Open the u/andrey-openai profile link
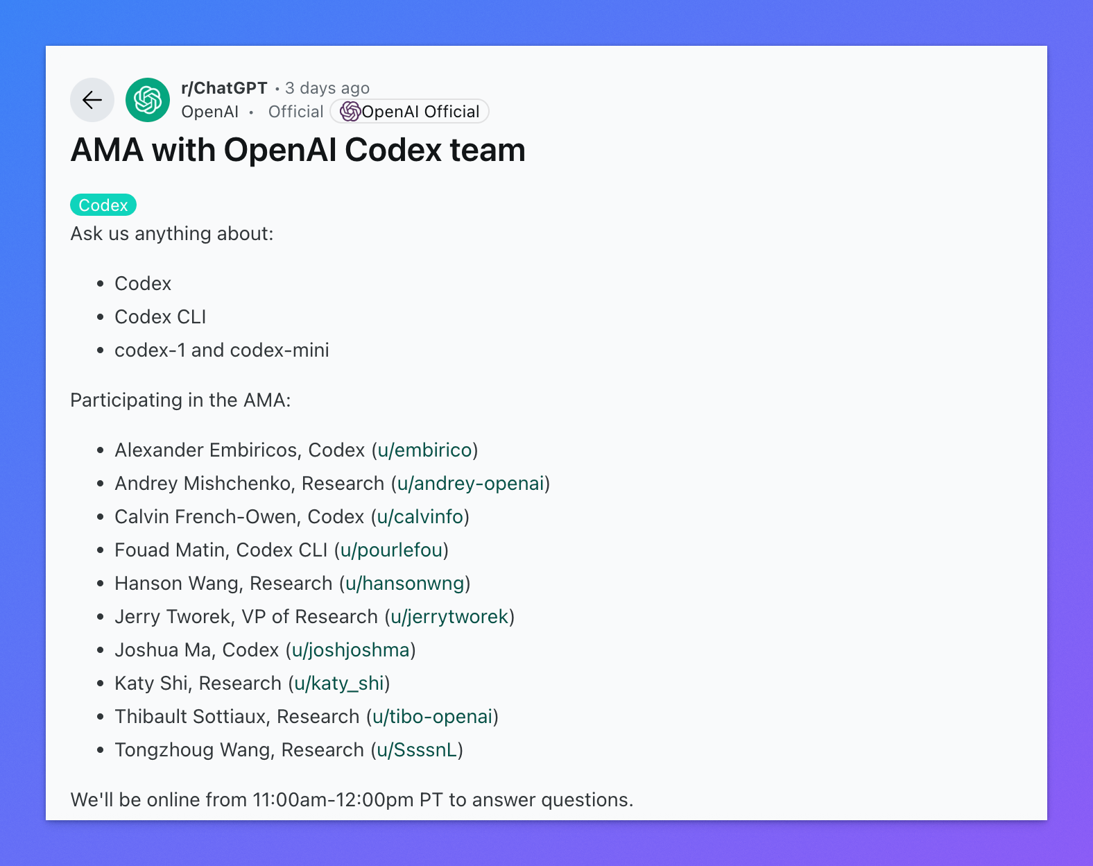The height and width of the screenshot is (866, 1093). pyautogui.click(x=470, y=484)
